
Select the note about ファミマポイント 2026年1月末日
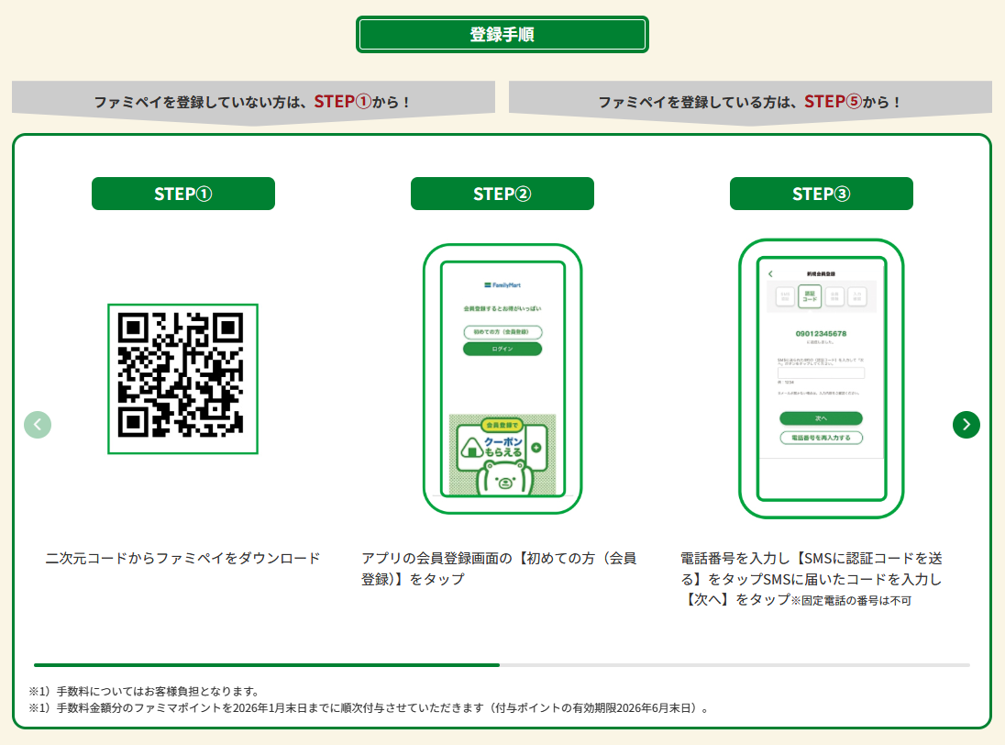tap(370, 707)
